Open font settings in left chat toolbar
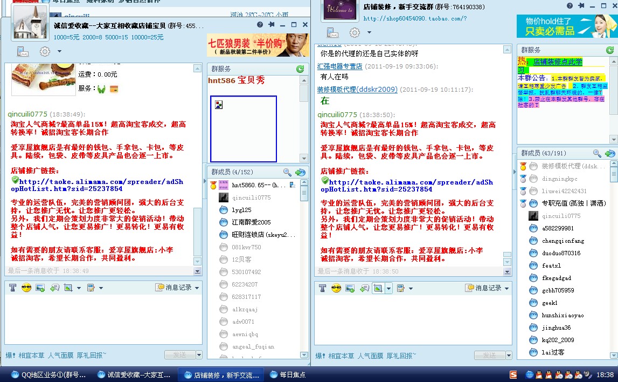This screenshot has height=382, width=618. pyautogui.click(x=12, y=288)
